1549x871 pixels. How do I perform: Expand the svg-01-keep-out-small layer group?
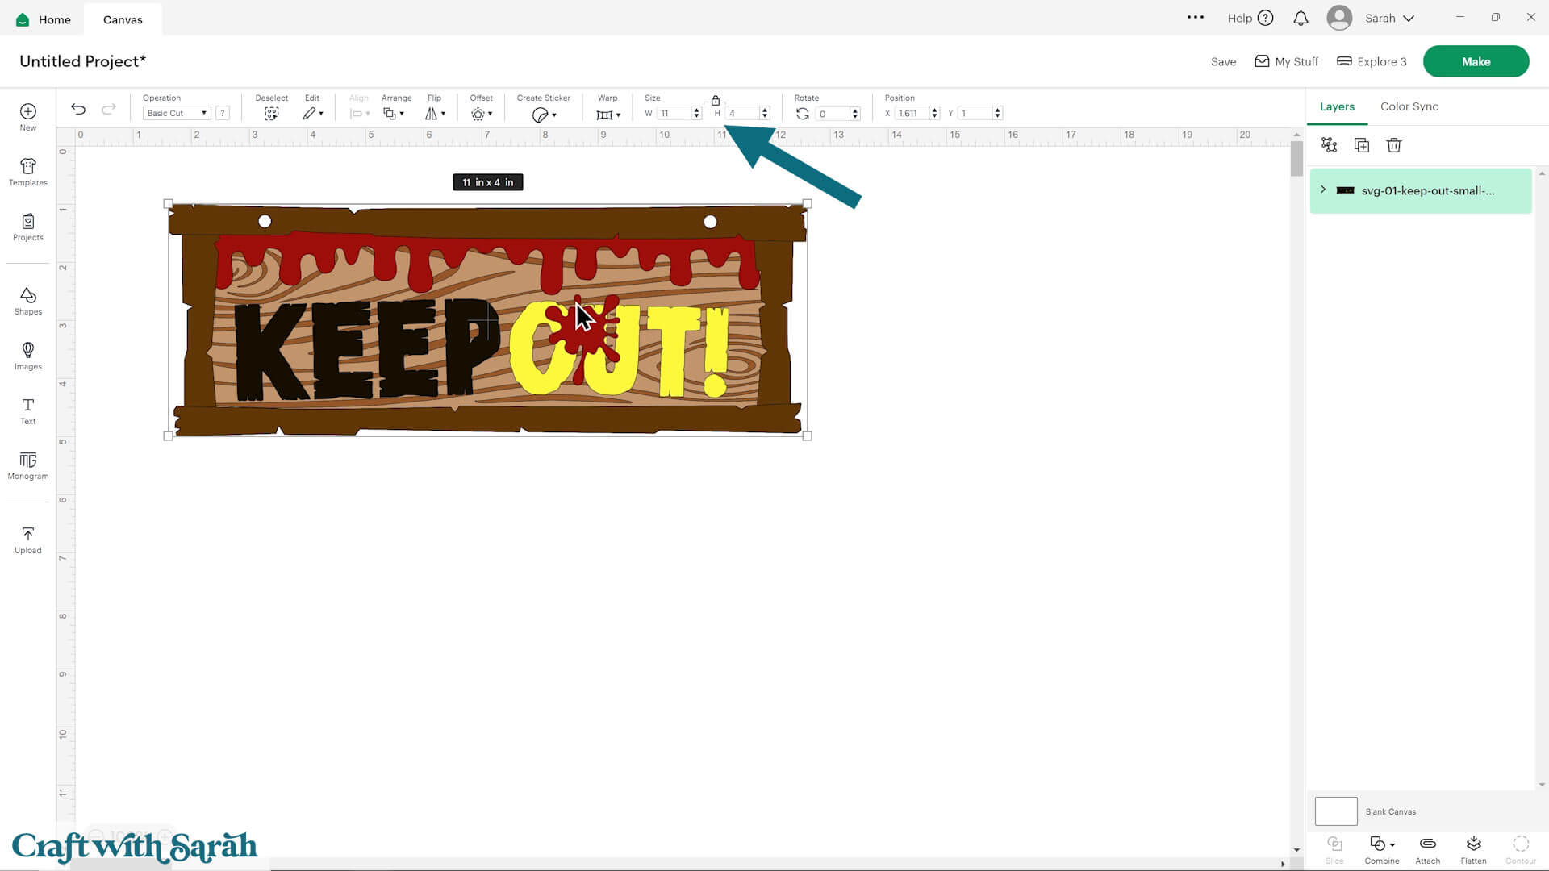click(x=1323, y=190)
